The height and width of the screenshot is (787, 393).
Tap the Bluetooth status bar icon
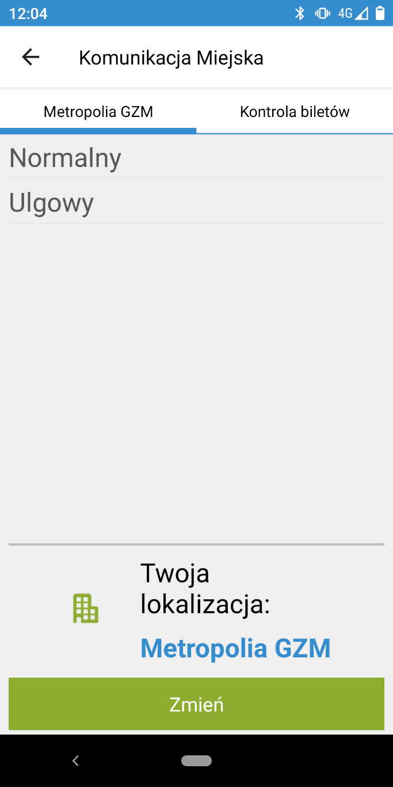pos(300,13)
